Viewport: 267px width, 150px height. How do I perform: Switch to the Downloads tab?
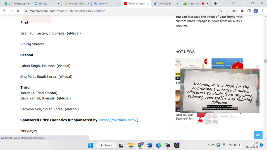point(164,4)
